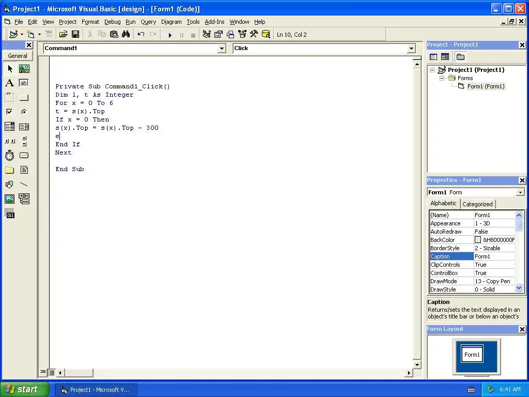Pick the DriveListBox control tool
Viewport: 529px width, 397px height.
pos(24,156)
